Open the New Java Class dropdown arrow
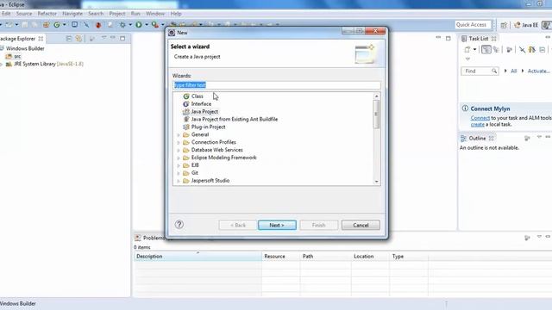This screenshot has width=552, height=310. pos(65,25)
